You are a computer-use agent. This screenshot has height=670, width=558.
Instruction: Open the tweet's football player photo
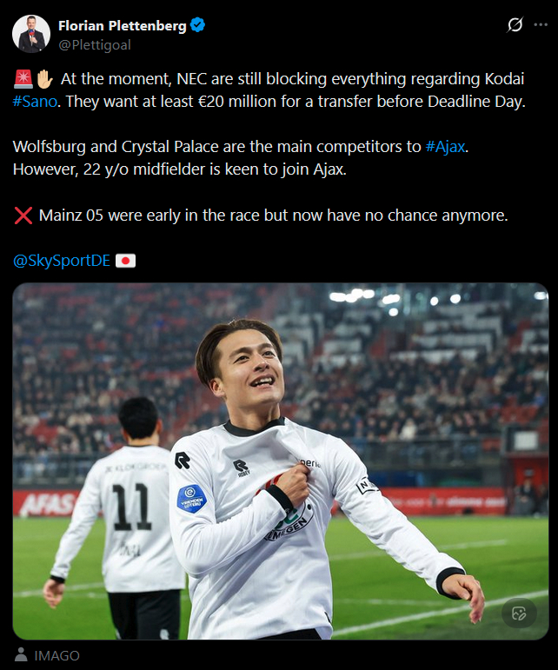(280, 461)
